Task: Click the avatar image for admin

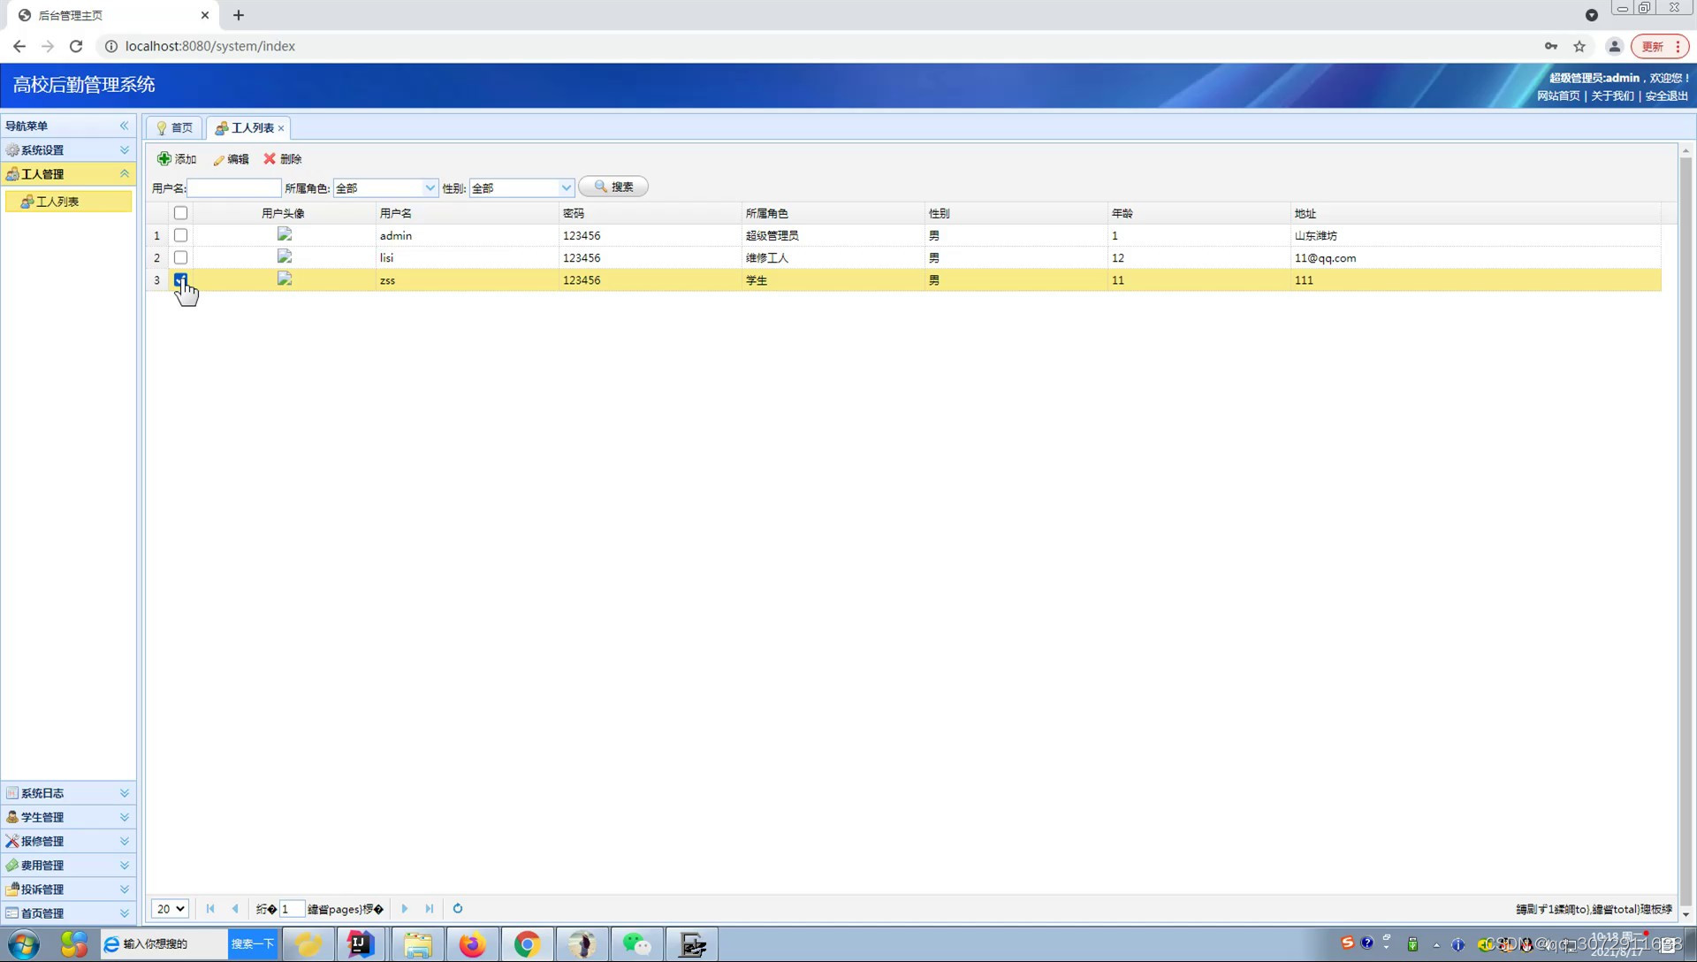Action: click(x=285, y=234)
